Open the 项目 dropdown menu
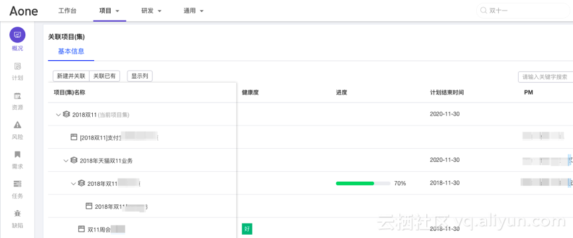Viewport: 573px width, 238px height. pyautogui.click(x=109, y=11)
